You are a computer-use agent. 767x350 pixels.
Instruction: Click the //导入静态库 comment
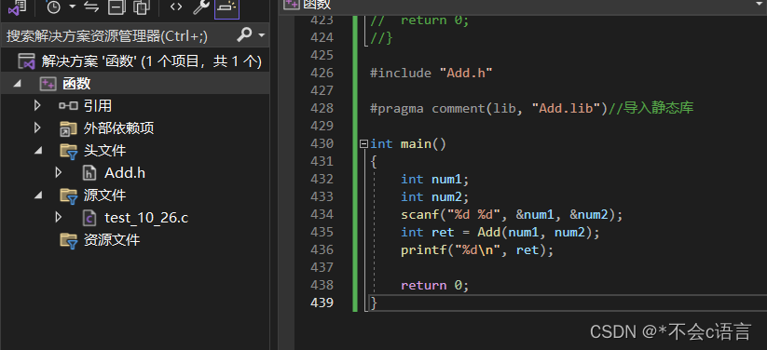click(651, 108)
